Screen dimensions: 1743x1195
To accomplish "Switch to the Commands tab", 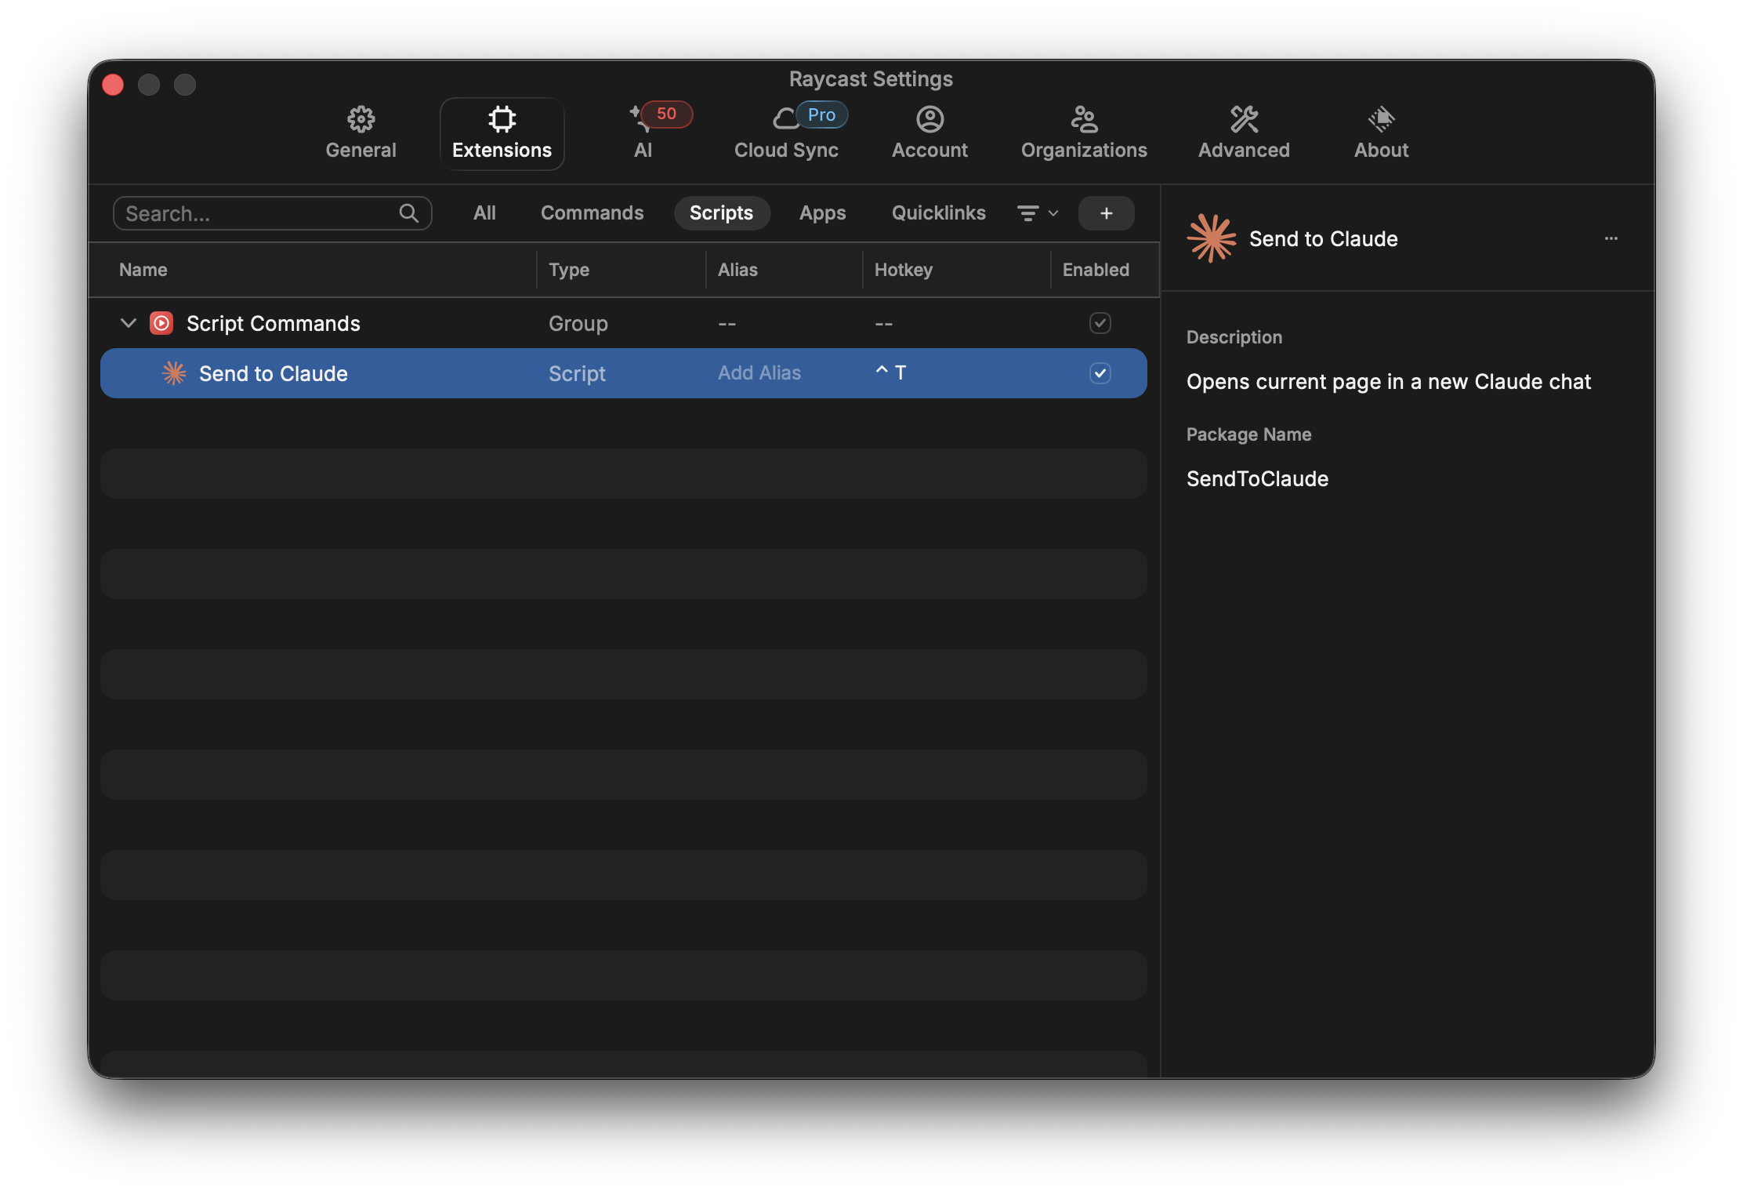I will click(x=592, y=212).
